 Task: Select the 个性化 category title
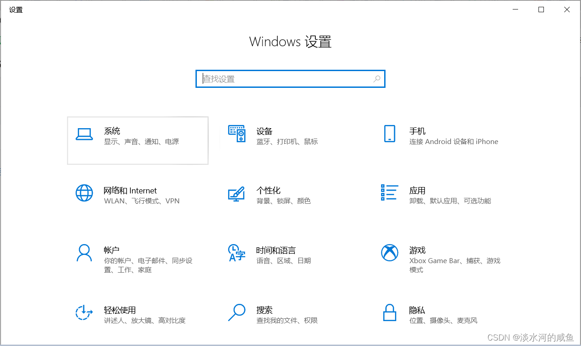tap(268, 191)
